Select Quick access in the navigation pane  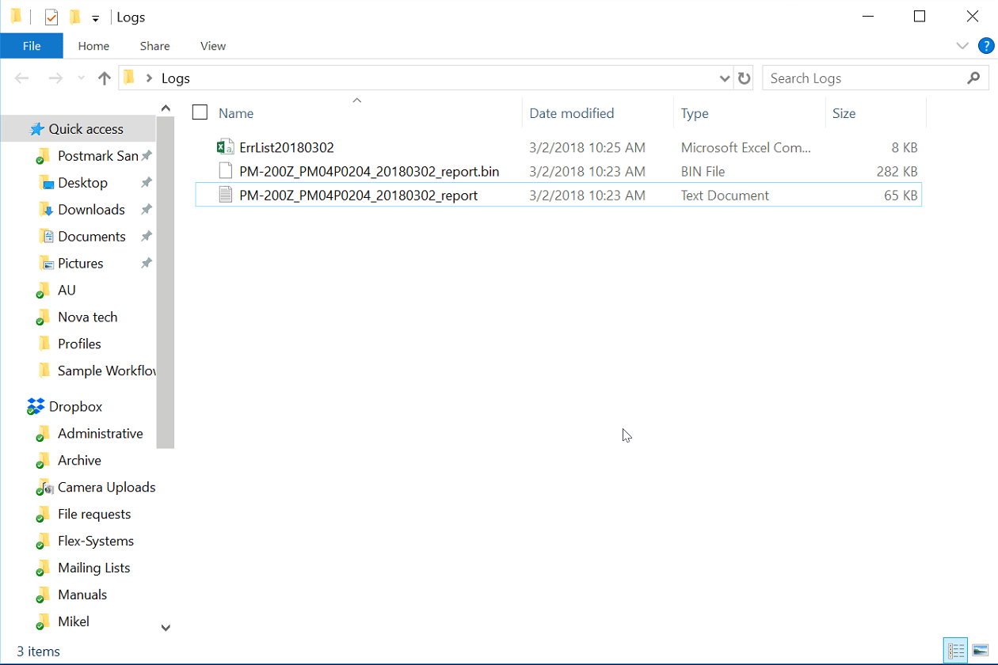[86, 129]
